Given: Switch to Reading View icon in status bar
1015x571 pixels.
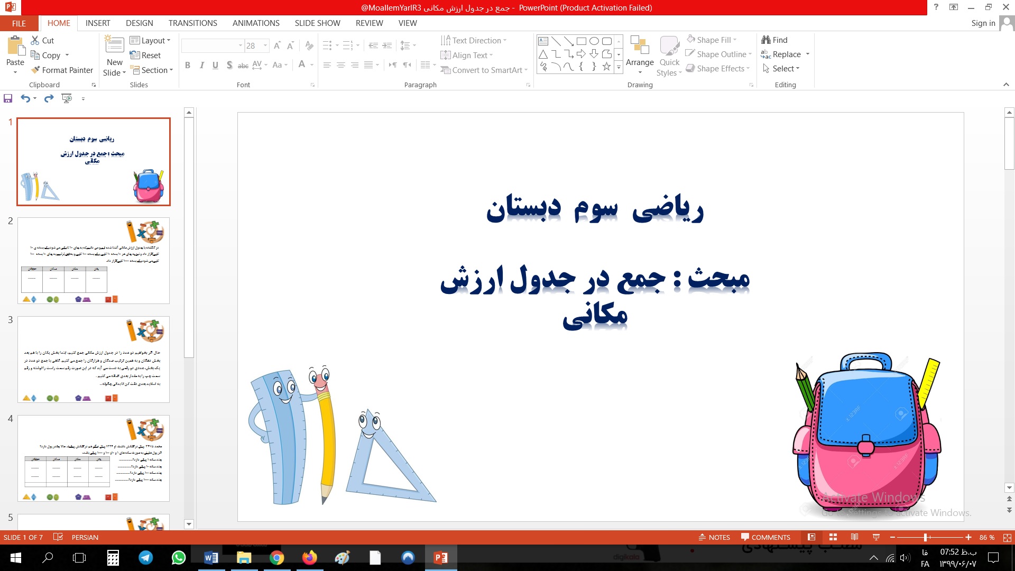Looking at the screenshot, I should coord(854,537).
